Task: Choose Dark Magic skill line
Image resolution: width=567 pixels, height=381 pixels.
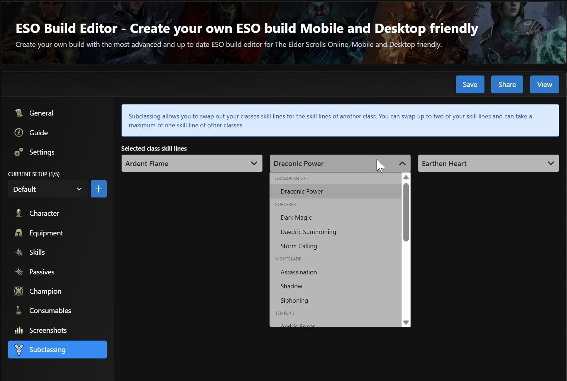Action: point(335,218)
